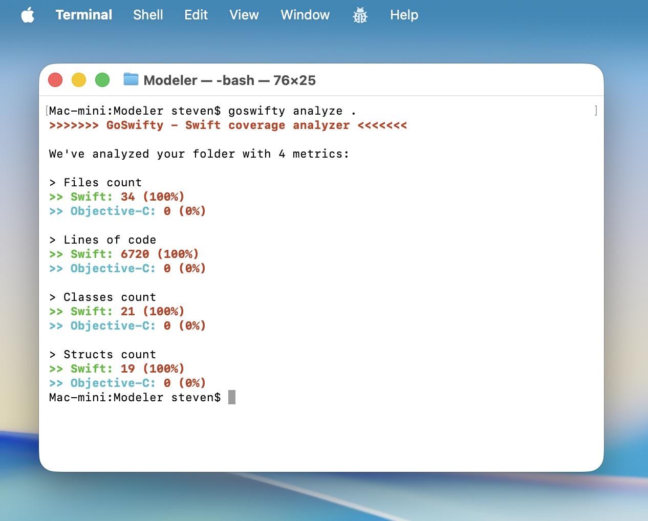This screenshot has height=521, width=648.
Task: Click the gray terminal cursor block
Action: [x=232, y=397]
